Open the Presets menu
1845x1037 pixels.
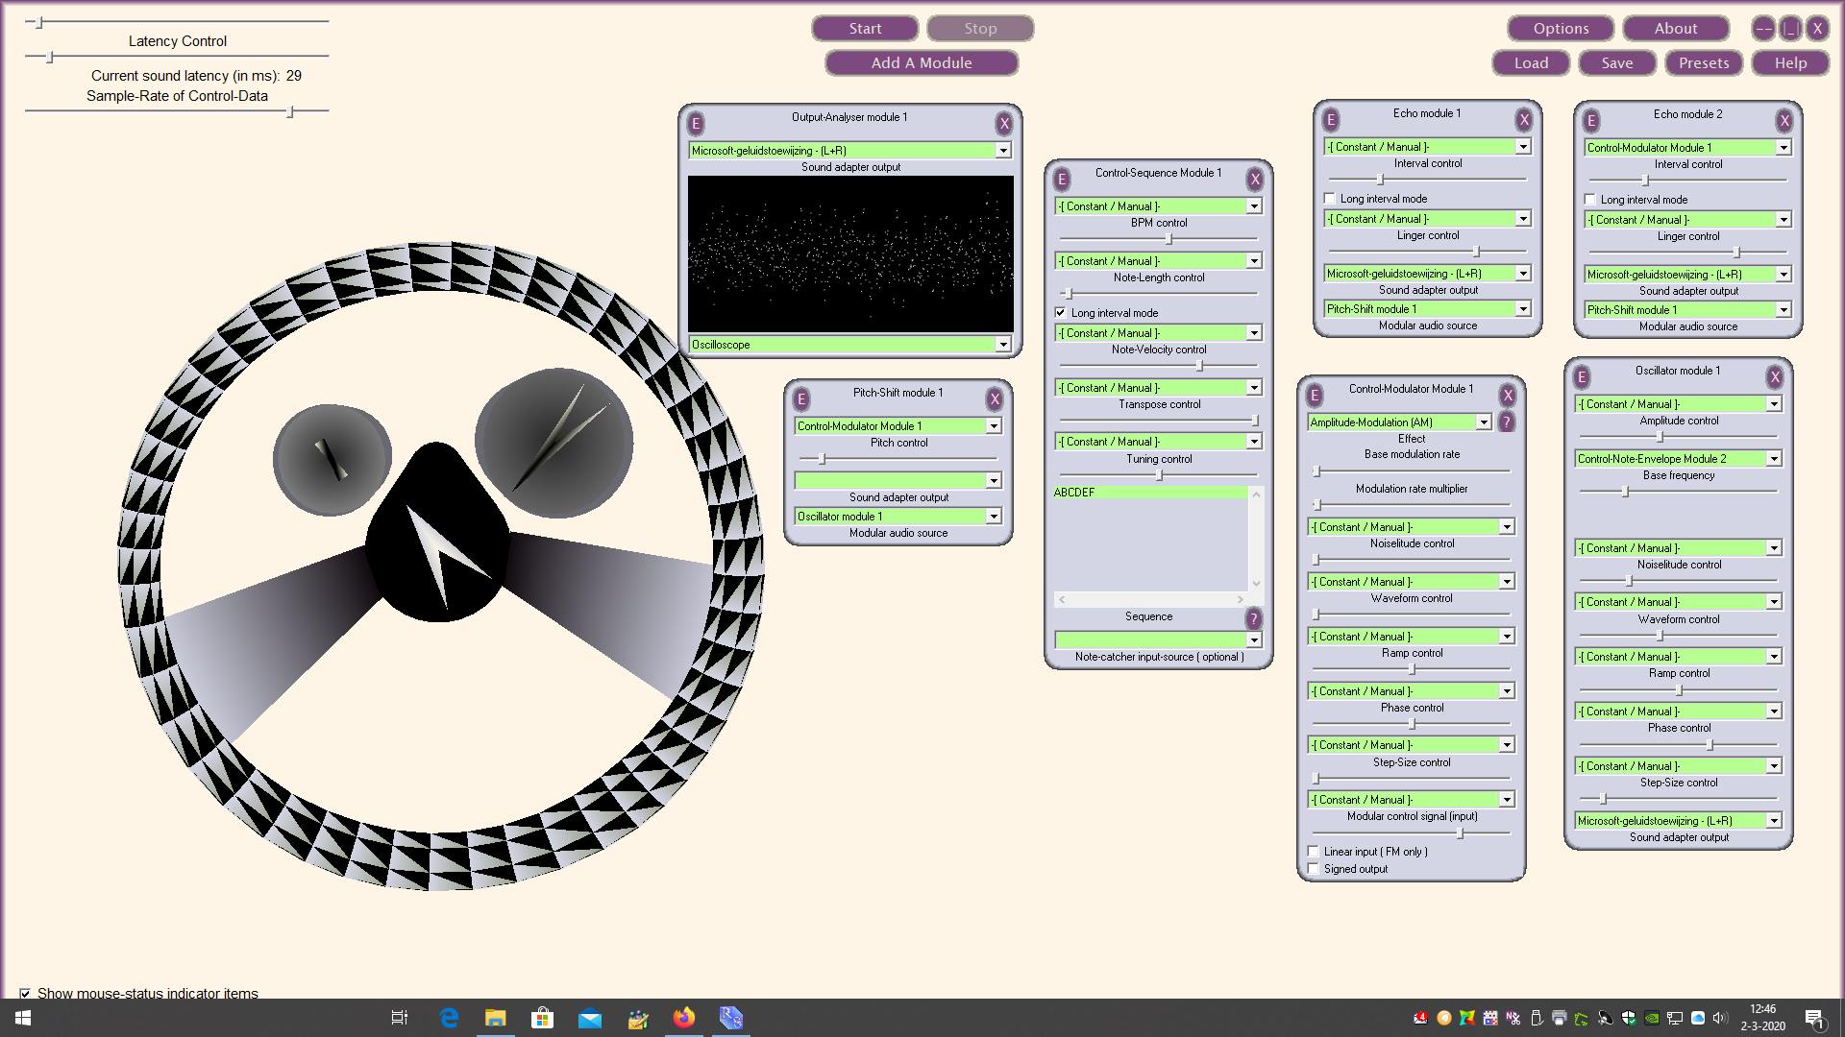coord(1703,63)
